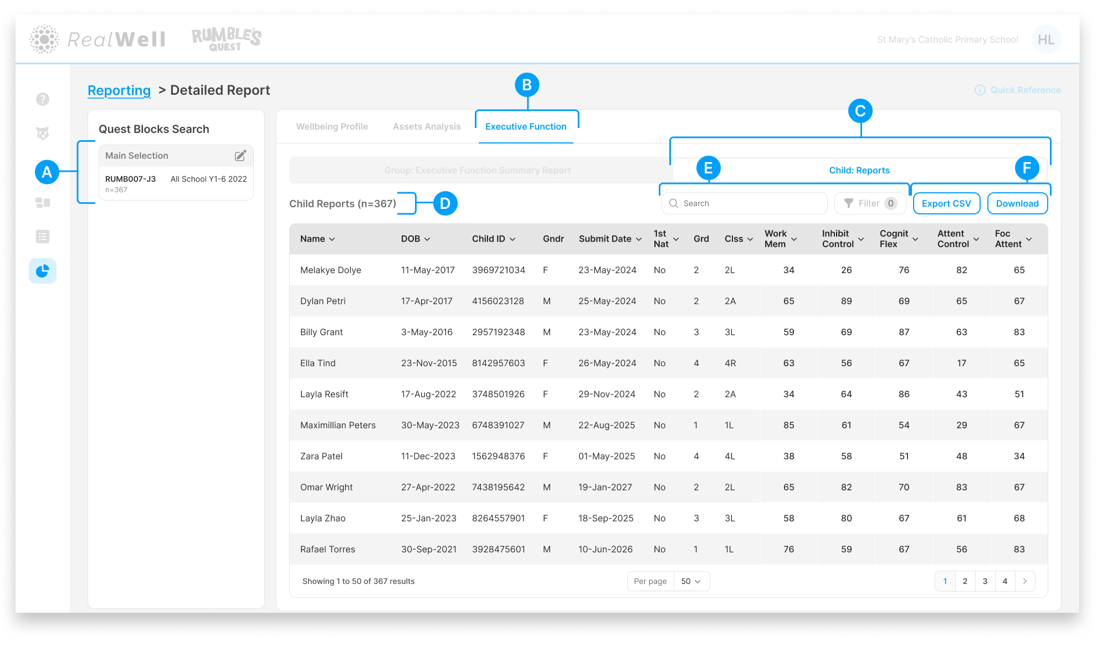Sort table by Name column
Screen dimensions: 1102x651
(317, 239)
